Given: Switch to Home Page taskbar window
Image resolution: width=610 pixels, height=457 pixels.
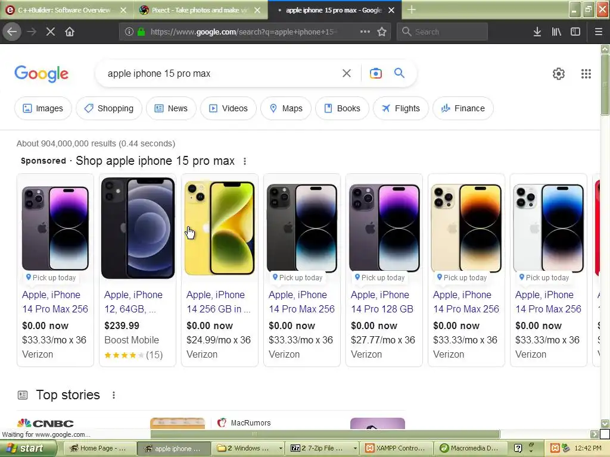Looking at the screenshot, I should click(x=99, y=449).
